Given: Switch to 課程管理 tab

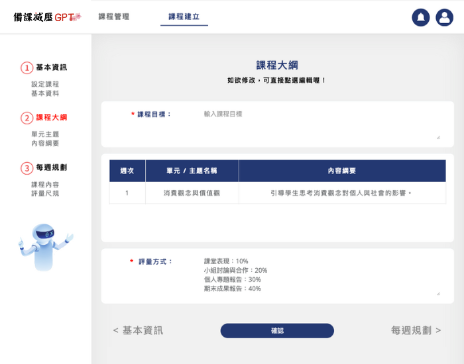Looking at the screenshot, I should pos(114,17).
